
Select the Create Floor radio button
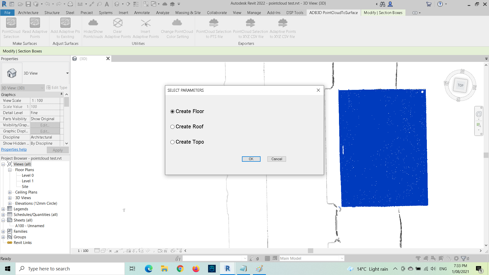click(x=172, y=112)
